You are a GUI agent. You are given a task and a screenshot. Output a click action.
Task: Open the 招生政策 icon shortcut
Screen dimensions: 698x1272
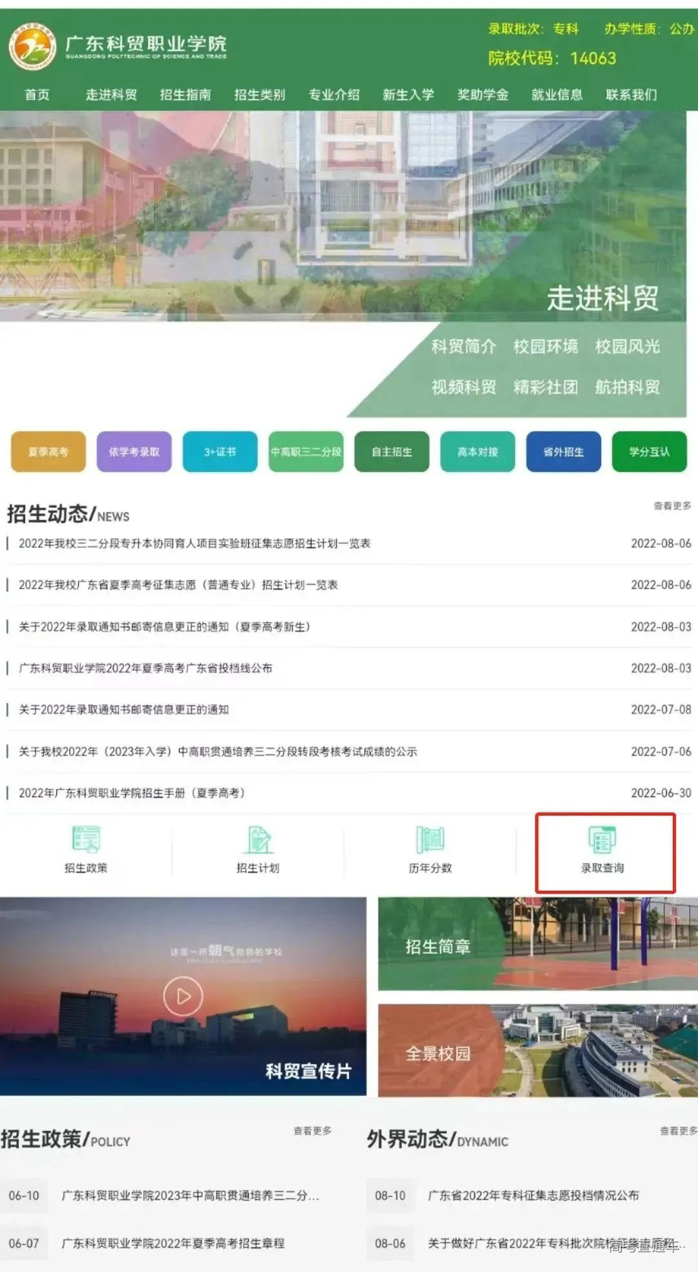pyautogui.click(x=86, y=849)
